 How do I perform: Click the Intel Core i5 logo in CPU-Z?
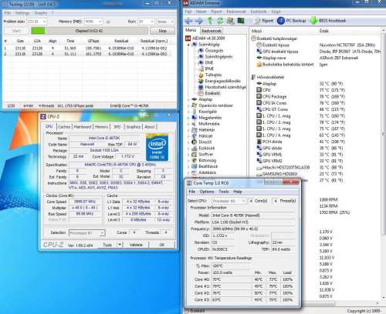click(x=157, y=147)
